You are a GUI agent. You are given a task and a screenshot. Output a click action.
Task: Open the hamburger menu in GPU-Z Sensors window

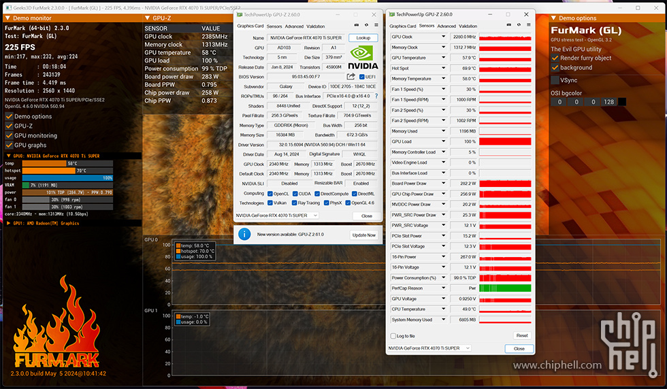[x=529, y=25]
